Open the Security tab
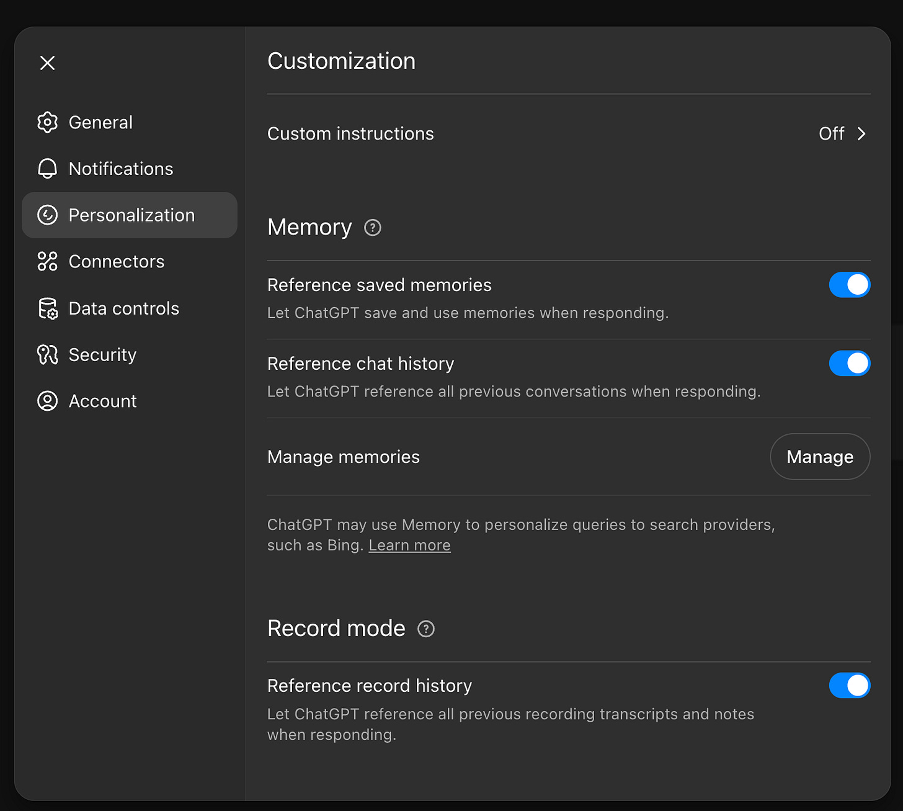Screen dimensions: 903x811 (130, 355)
